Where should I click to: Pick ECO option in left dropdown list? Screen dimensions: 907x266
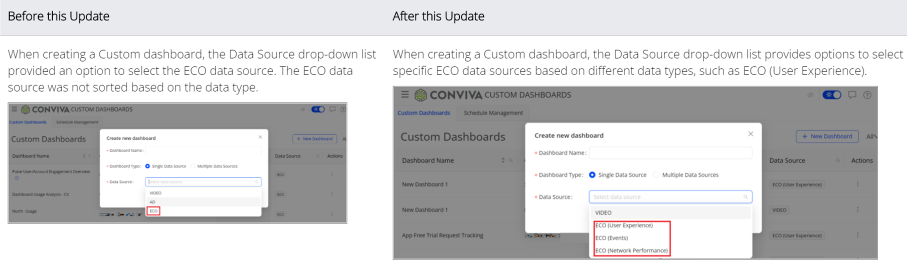pyautogui.click(x=153, y=211)
